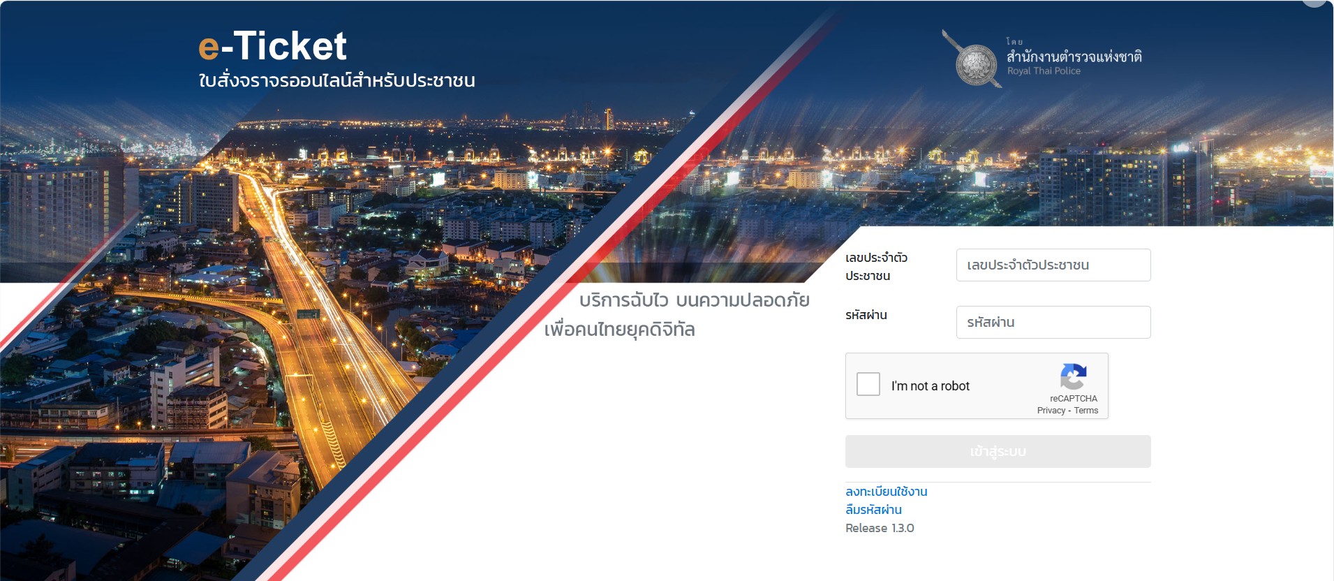Click the partially visible circle button at top-right corner
The image size is (1334, 581).
(x=1314, y=3)
